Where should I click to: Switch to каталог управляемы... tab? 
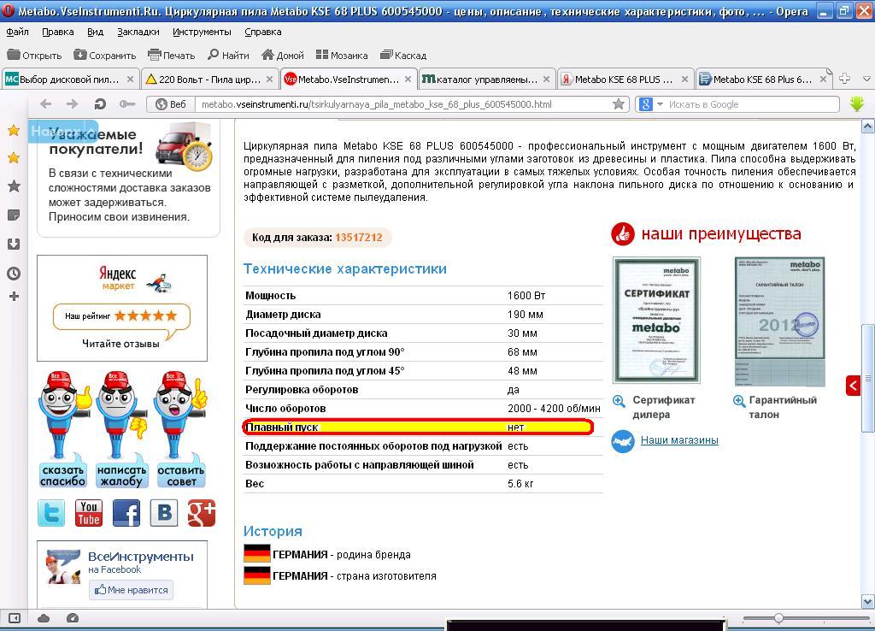(486, 80)
